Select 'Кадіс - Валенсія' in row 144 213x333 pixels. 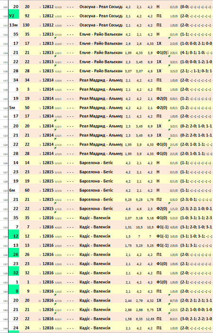(95, 328)
